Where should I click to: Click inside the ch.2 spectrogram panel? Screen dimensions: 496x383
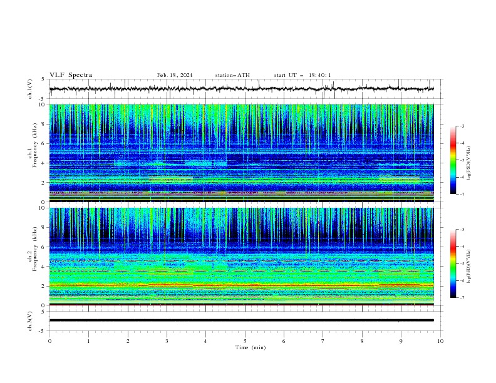[241, 257]
